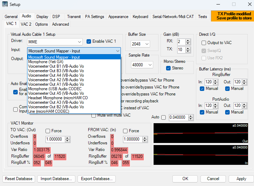Click PortAudio In latency stepper

click(215, 106)
